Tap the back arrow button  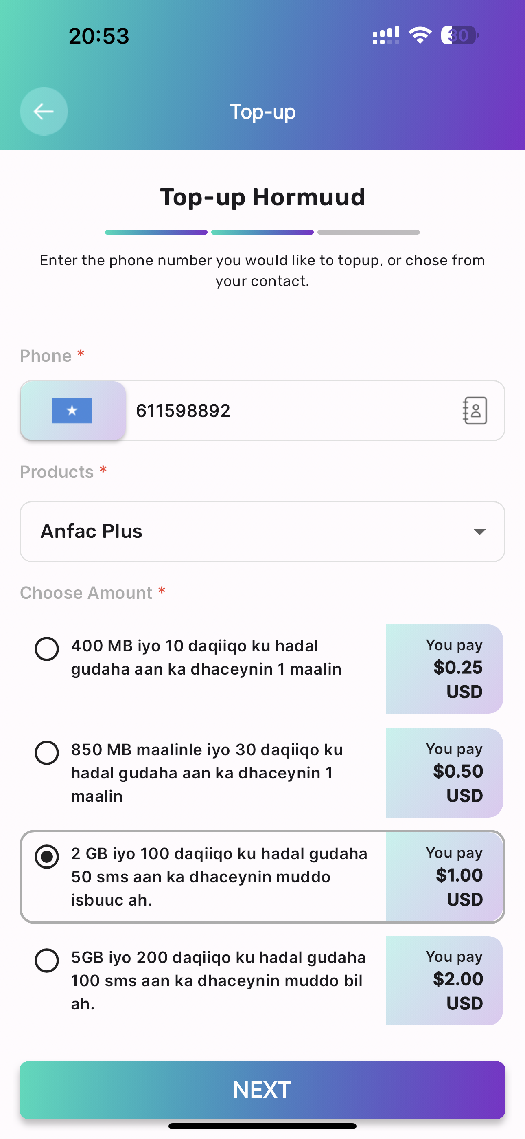[44, 111]
